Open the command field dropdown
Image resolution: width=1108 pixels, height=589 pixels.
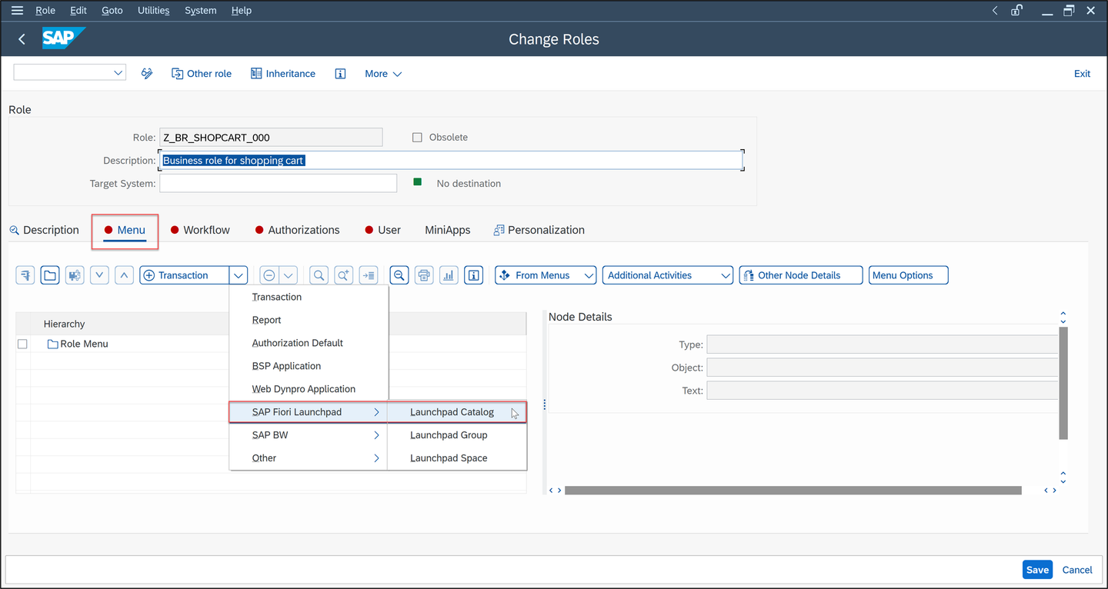[118, 73]
